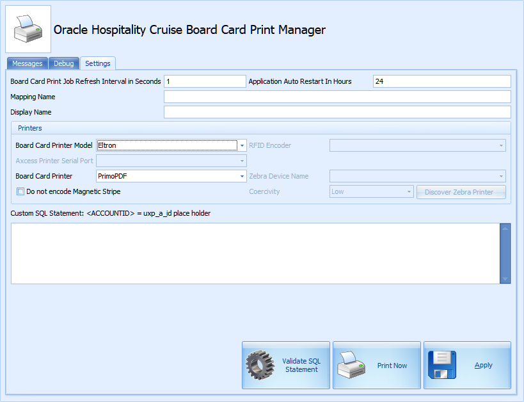The image size is (524, 402).
Task: Open the RFID Encoder dropdown
Action: 502,145
